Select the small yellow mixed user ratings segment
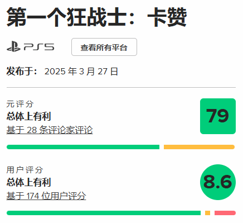Viewport: 243px width, 223px height. click(x=207, y=213)
